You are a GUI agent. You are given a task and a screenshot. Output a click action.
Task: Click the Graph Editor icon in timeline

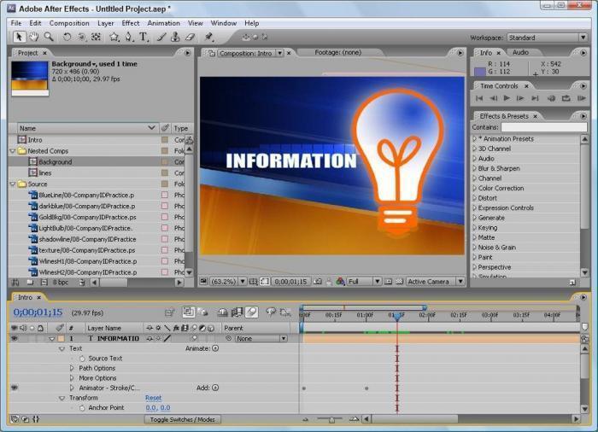[285, 312]
